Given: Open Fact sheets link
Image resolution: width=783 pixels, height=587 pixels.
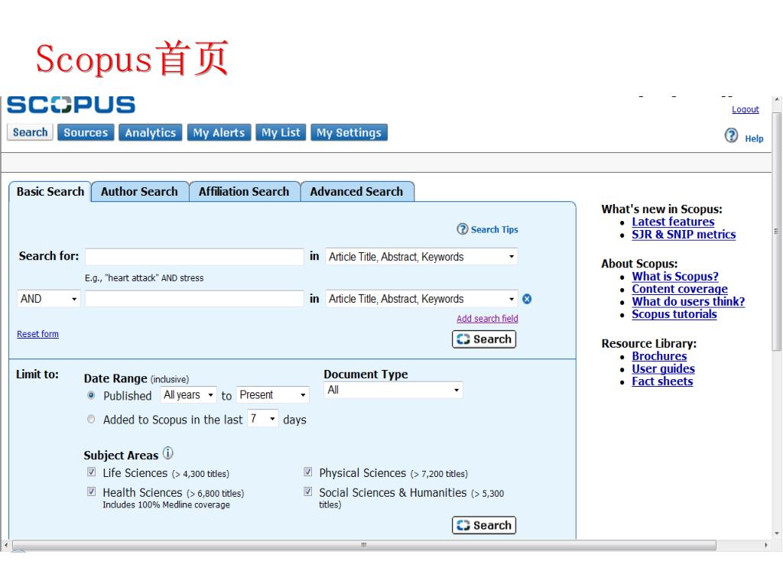Looking at the screenshot, I should coord(662,381).
